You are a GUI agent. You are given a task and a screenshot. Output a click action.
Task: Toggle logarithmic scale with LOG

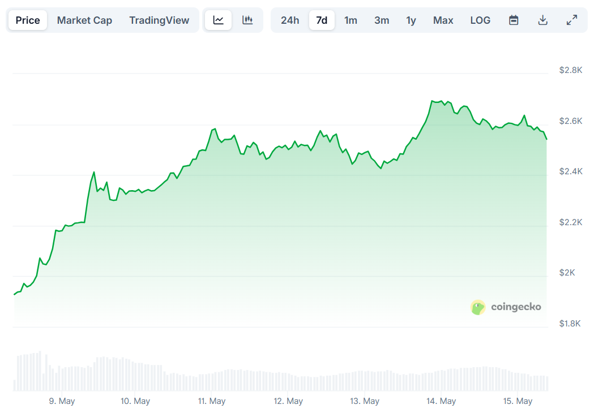pyautogui.click(x=480, y=20)
